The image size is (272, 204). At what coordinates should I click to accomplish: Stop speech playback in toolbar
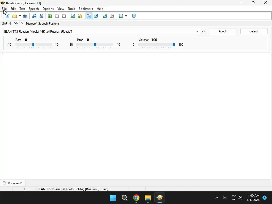tap(64, 16)
